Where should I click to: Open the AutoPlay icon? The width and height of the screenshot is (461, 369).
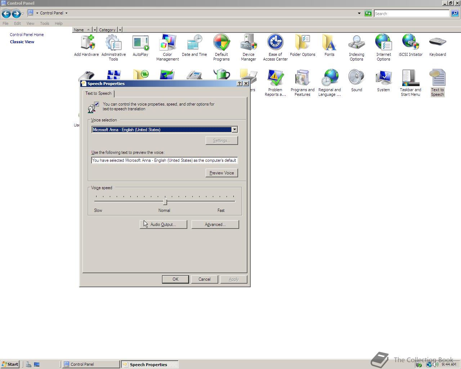click(x=140, y=46)
